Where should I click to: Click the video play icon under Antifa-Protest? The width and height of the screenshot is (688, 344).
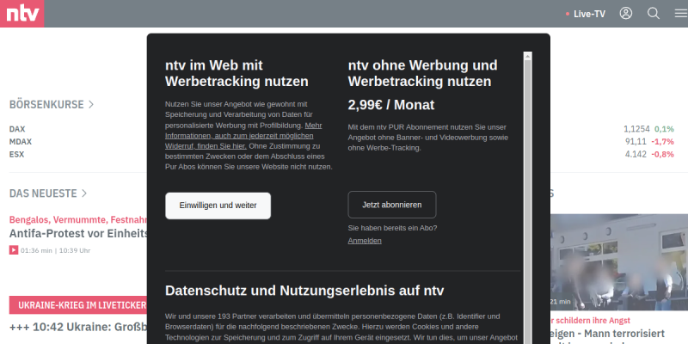click(x=14, y=250)
